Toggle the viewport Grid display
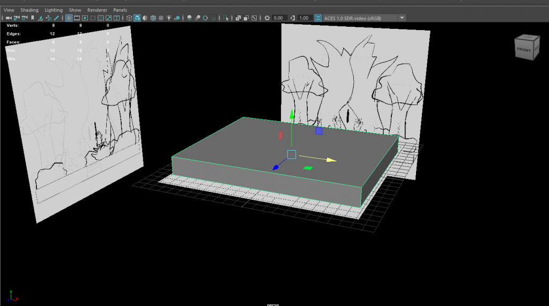549x306 pixels. coord(69,18)
